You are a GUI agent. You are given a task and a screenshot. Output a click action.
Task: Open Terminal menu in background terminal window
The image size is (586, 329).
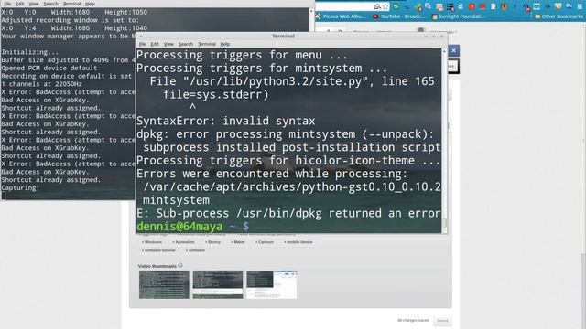pos(71,4)
